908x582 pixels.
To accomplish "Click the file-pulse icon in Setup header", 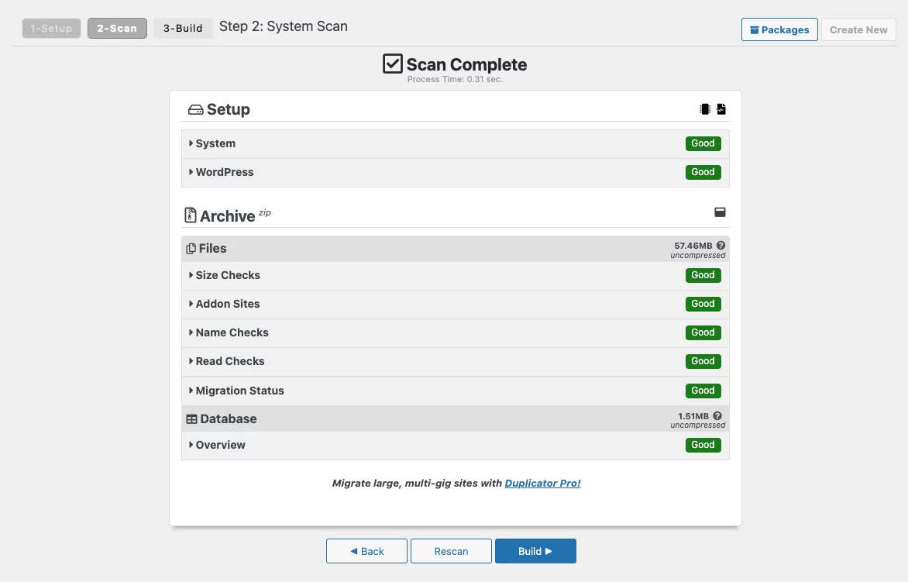I will [x=721, y=108].
